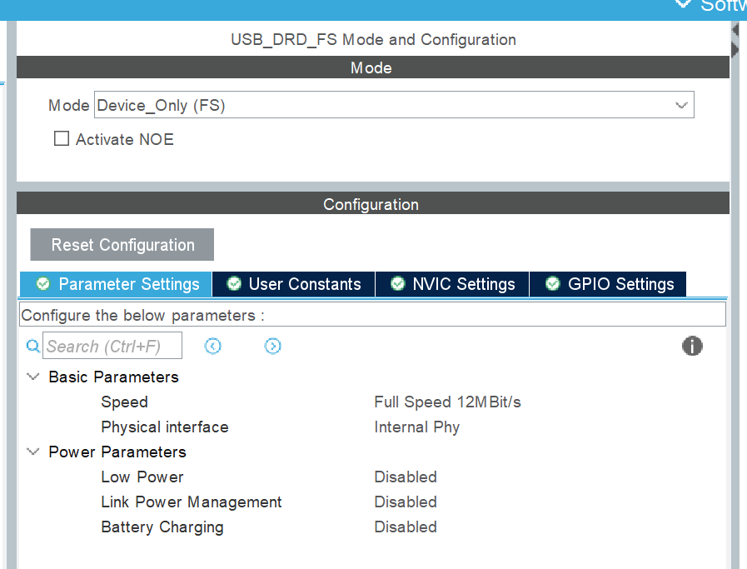This screenshot has width=747, height=569.
Task: Click the Speed value Full Speed 12MBit/s
Action: 447,402
